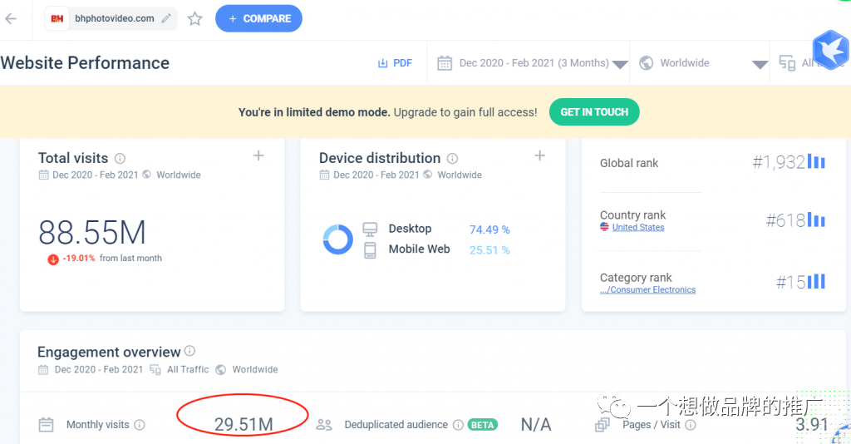Screen dimensions: 851x444
Task: Open the Device distribution info icon
Action: (452, 158)
